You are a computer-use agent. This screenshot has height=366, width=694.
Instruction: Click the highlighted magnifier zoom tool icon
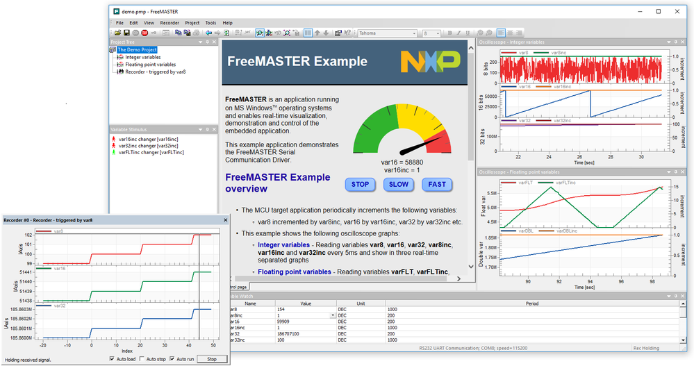(259, 33)
